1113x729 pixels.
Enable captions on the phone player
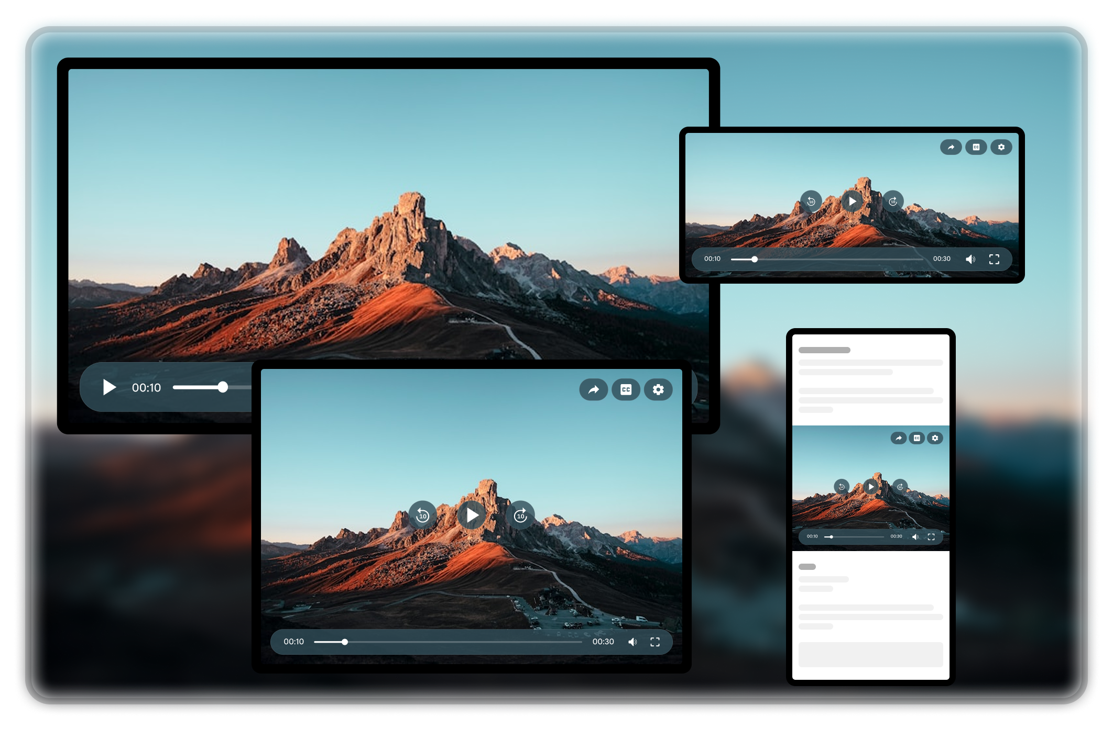point(916,438)
